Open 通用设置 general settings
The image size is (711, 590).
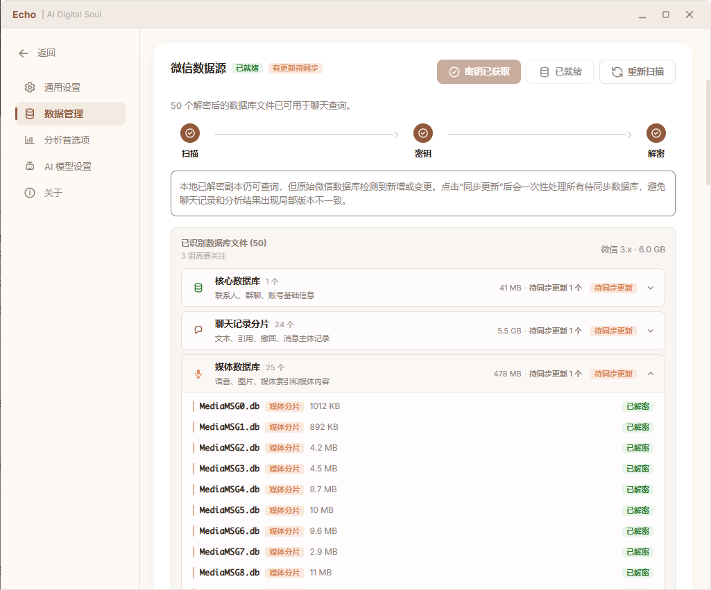pyautogui.click(x=70, y=87)
